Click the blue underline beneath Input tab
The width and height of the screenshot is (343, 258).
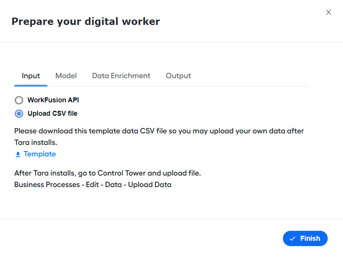[31, 85]
